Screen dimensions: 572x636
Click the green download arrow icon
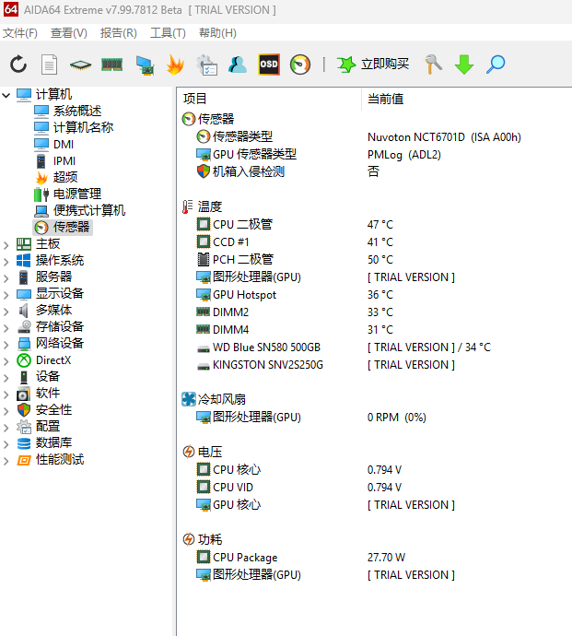point(464,65)
